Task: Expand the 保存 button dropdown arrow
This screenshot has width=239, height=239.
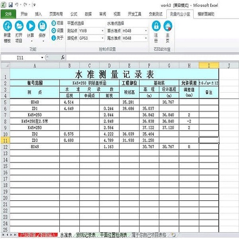Action: pos(43,41)
